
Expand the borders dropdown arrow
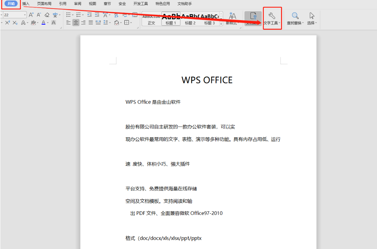coord(131,23)
